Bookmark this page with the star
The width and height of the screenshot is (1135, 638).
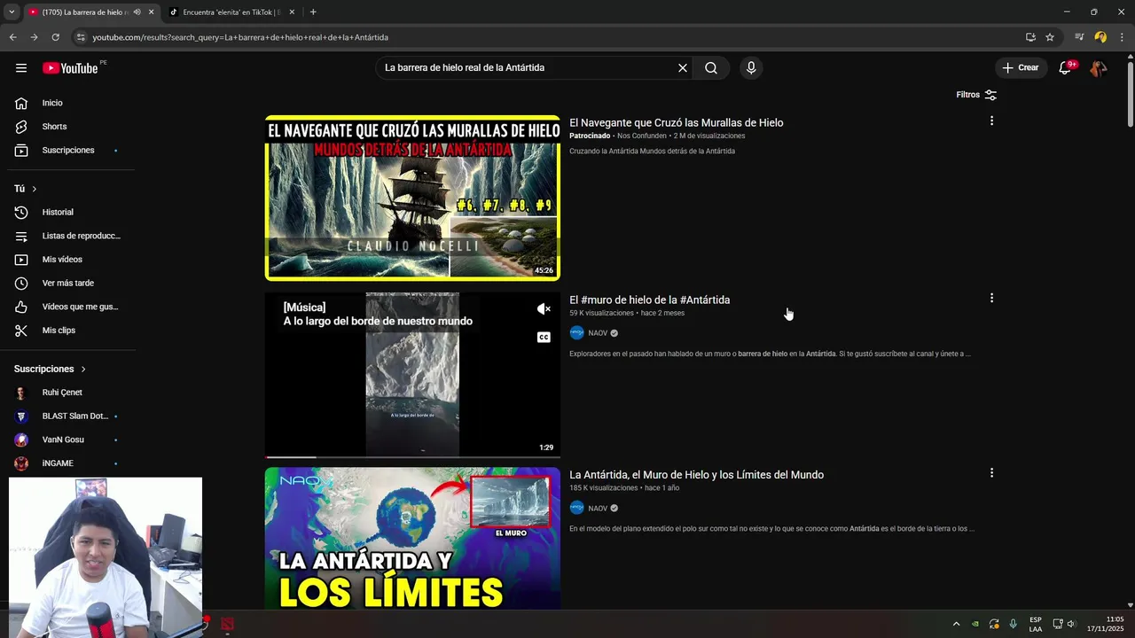tap(1050, 37)
